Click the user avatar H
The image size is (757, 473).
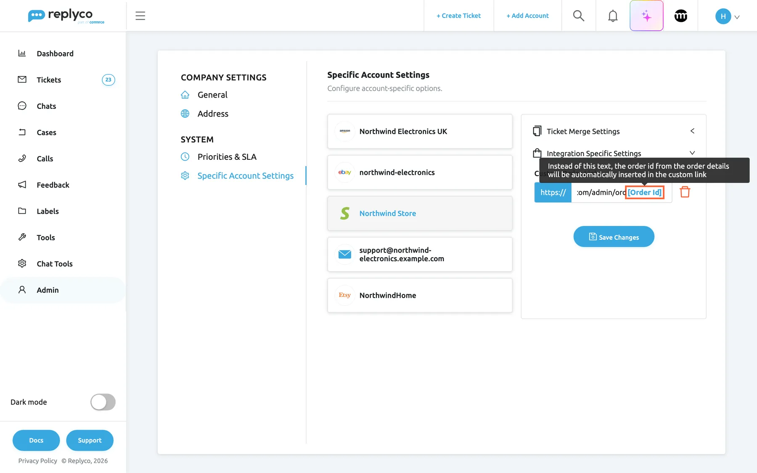point(723,16)
